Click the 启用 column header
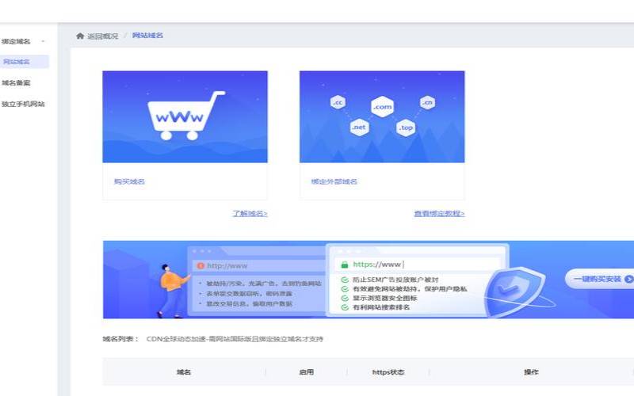This screenshot has width=634, height=396. 306,372
